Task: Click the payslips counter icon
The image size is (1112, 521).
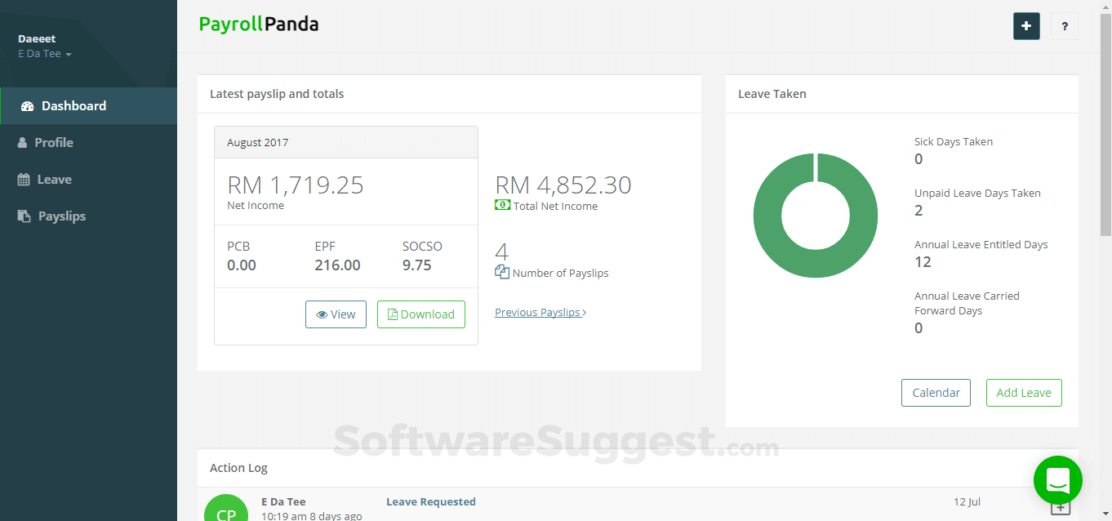Action: 501,271
